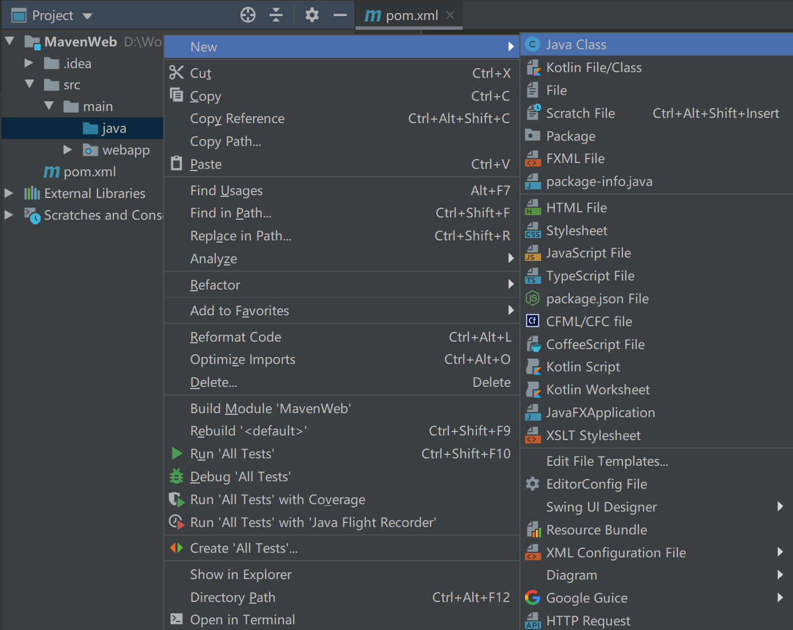
Task: Open the Refactor submenu
Action: pyautogui.click(x=342, y=284)
